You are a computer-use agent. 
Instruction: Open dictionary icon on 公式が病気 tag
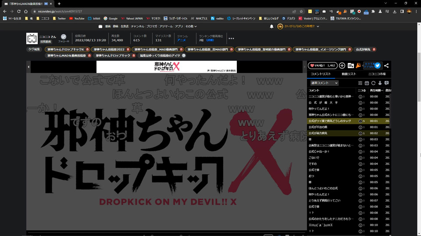pyautogui.click(x=374, y=49)
